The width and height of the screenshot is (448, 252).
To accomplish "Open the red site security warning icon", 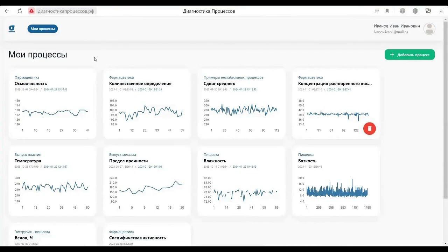I will (x=31, y=11).
